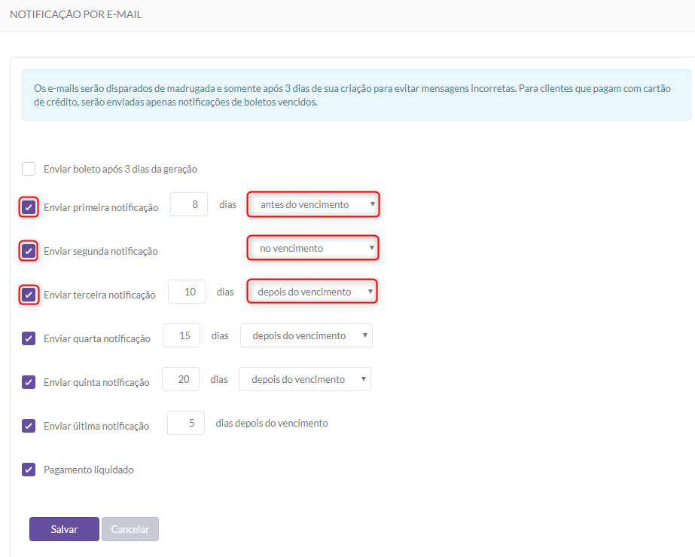The width and height of the screenshot is (695, 557).
Task: Open quarta notificação depois do vencimento dropdown
Action: tap(306, 335)
